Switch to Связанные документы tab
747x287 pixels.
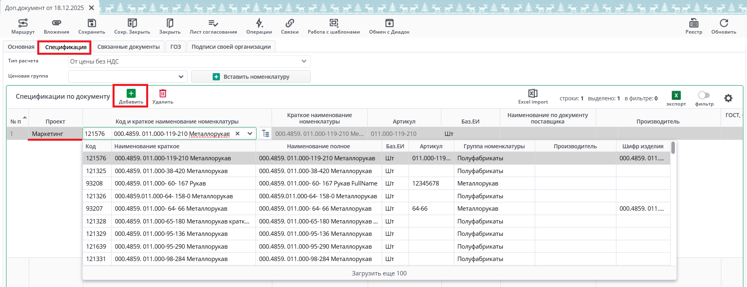point(129,47)
